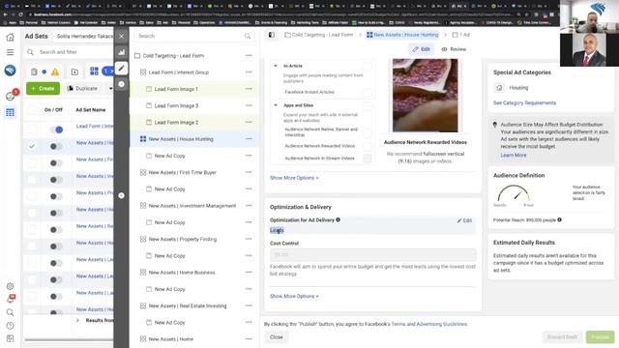Open the chart view icon in dark strip
The width and height of the screenshot is (619, 348).
121,52
